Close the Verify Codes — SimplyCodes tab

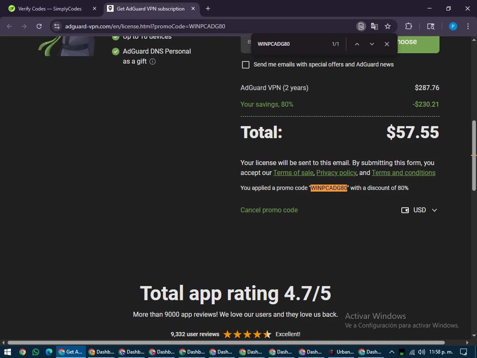[94, 9]
